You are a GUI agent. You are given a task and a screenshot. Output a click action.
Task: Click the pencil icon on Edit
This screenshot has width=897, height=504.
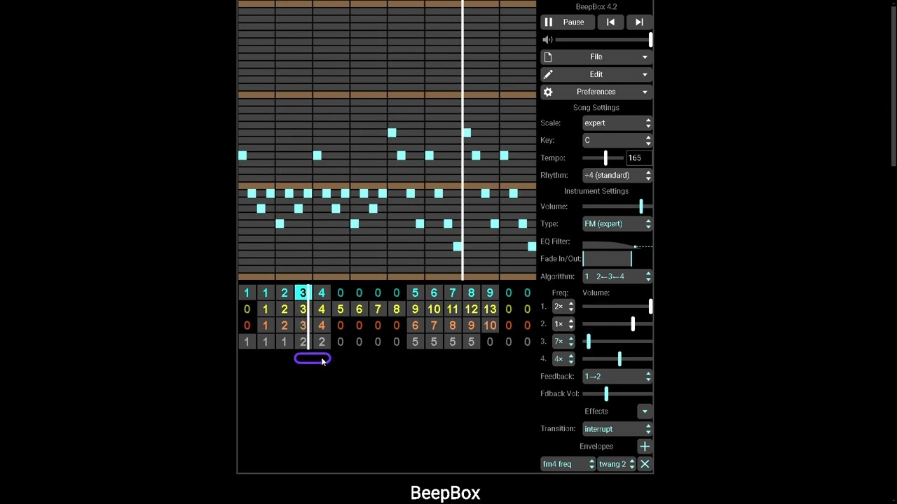coord(548,74)
